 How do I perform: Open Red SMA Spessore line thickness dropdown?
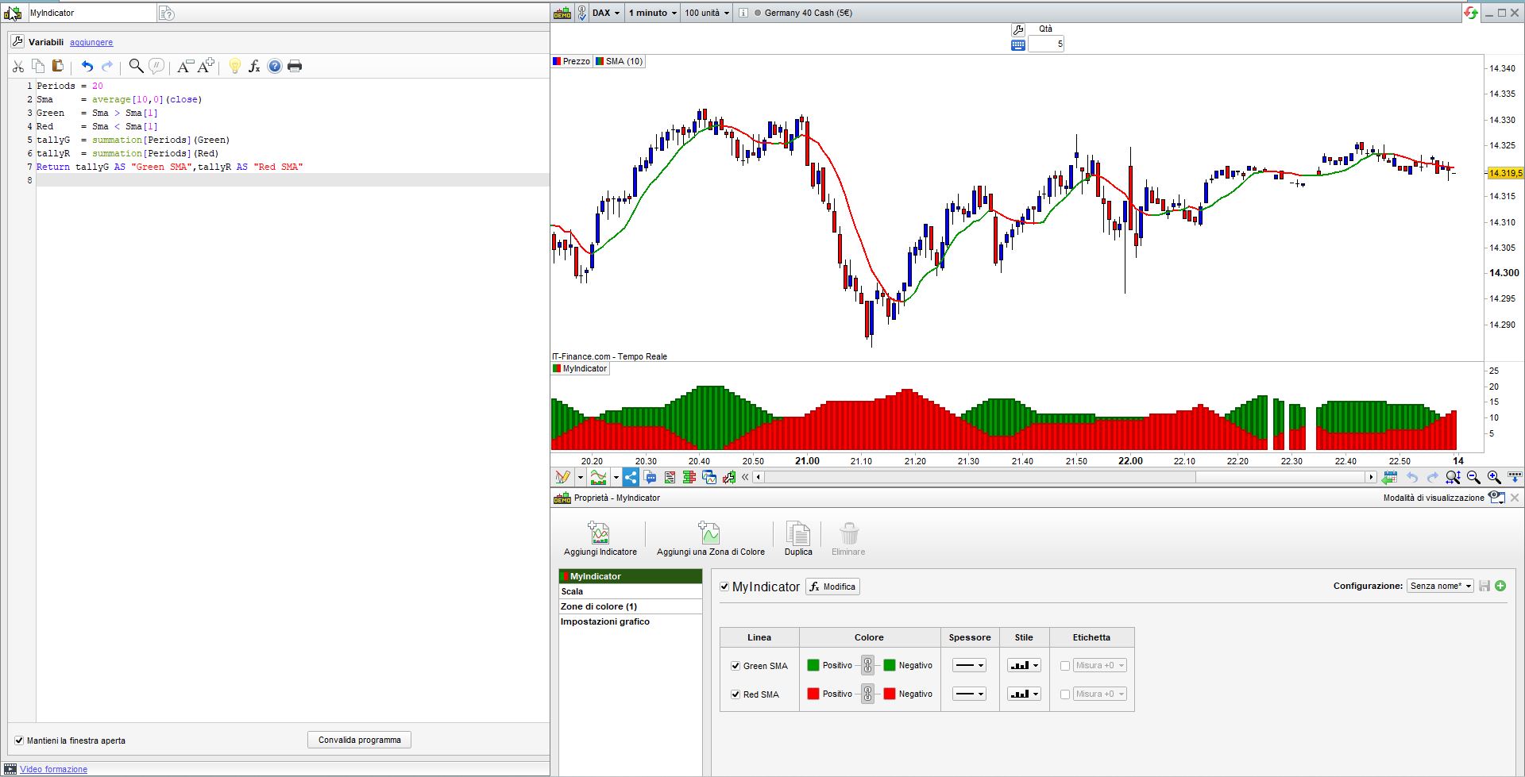point(969,694)
